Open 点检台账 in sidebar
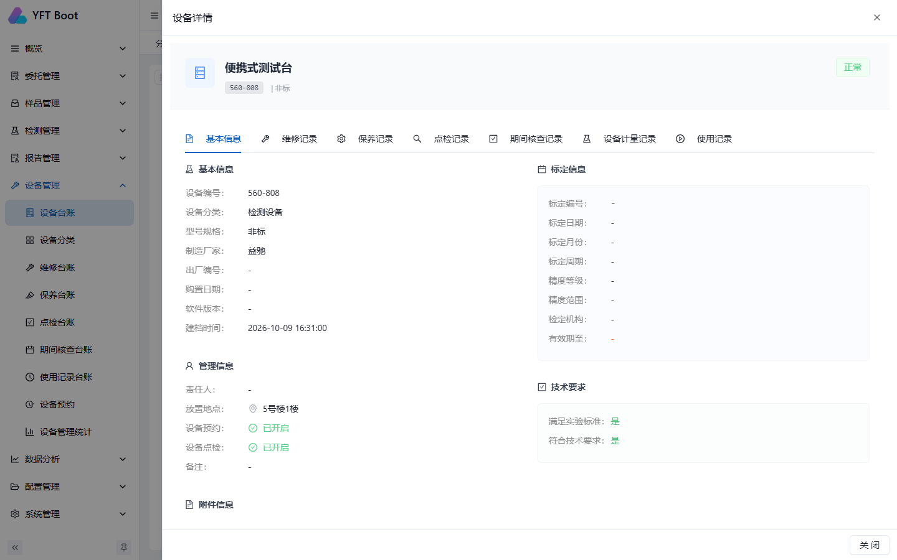 click(69, 322)
